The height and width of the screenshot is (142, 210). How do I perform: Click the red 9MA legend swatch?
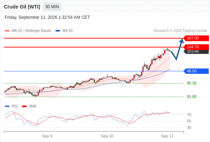point(24,106)
